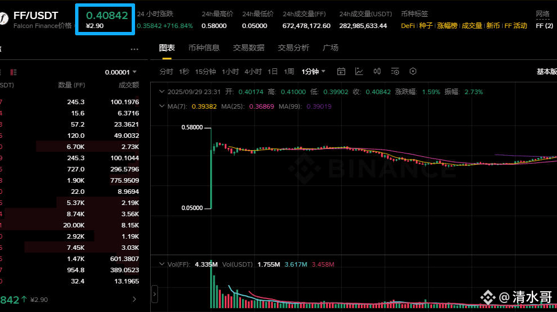This screenshot has height=312, width=557.
Task: Click the side panel collapse arrow handle
Action: 155,294
